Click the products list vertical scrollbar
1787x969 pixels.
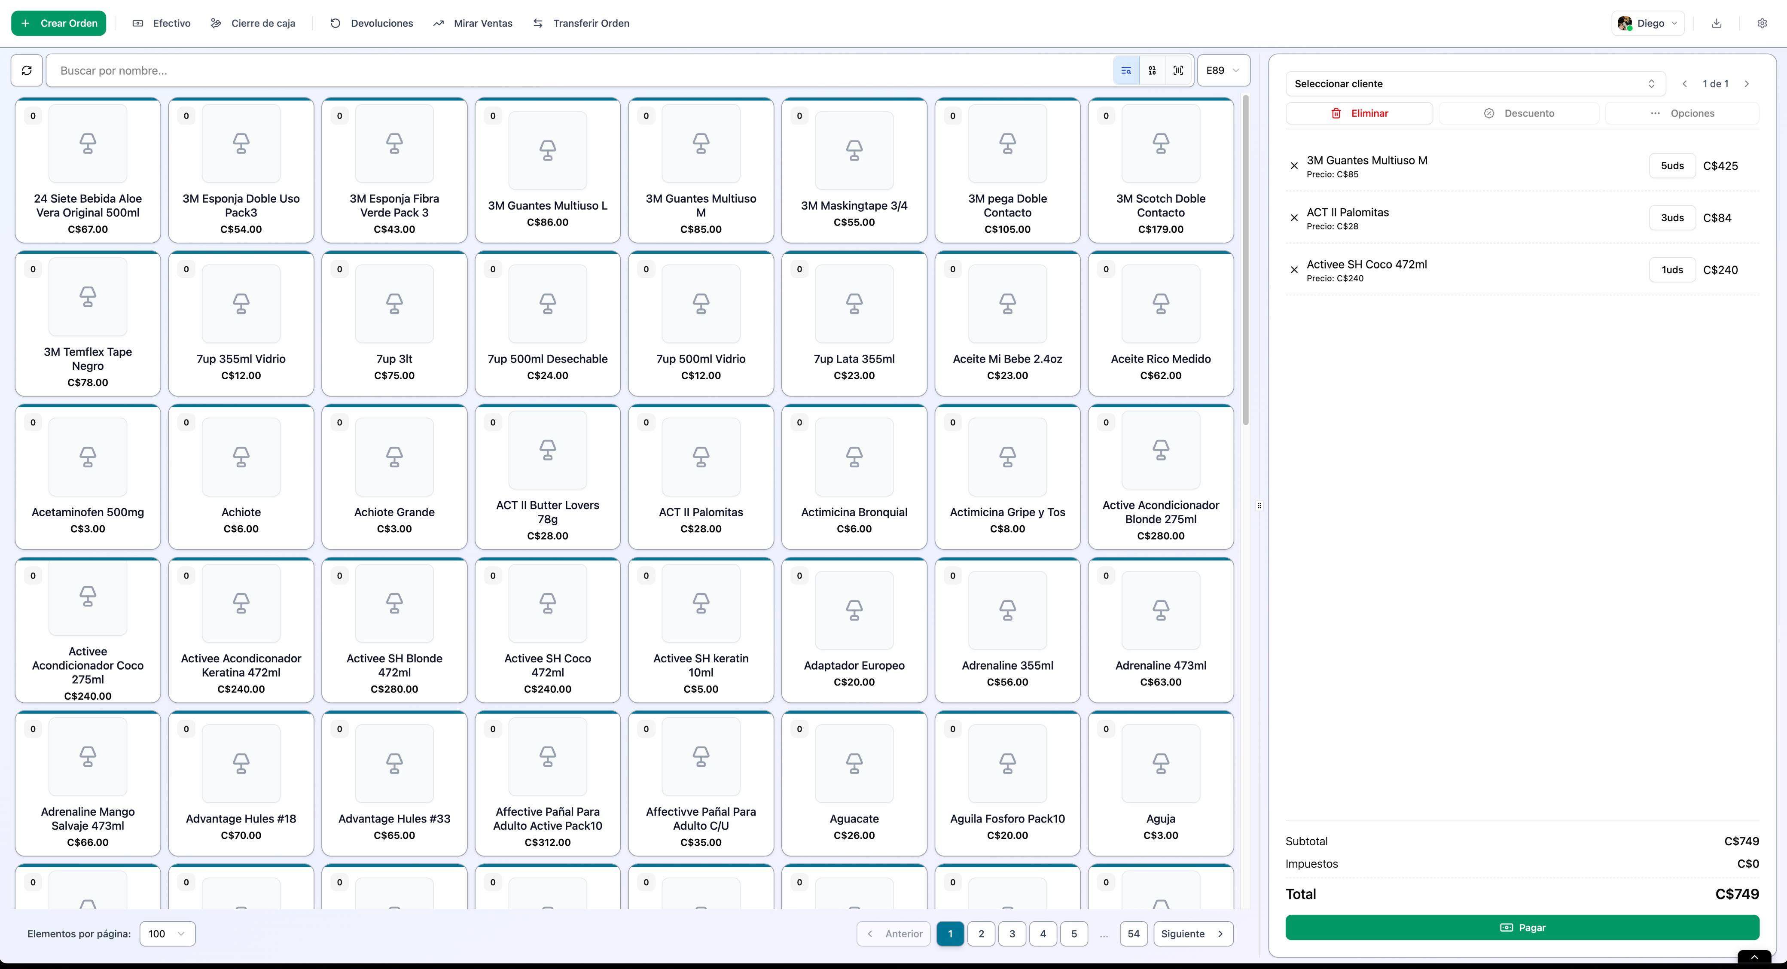[1245, 260]
